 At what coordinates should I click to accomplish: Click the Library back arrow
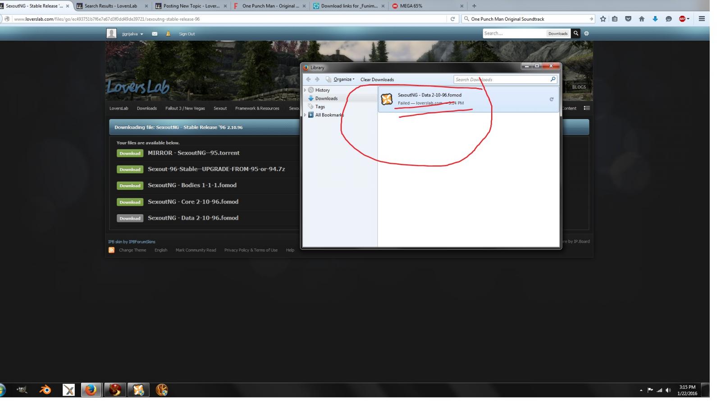point(308,79)
